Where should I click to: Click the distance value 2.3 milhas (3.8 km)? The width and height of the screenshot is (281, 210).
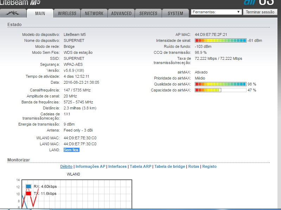(x=80, y=108)
